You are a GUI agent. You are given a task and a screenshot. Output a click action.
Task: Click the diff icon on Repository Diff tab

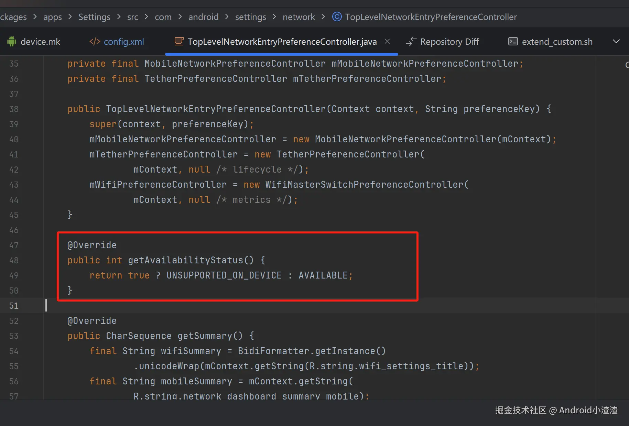[411, 42]
